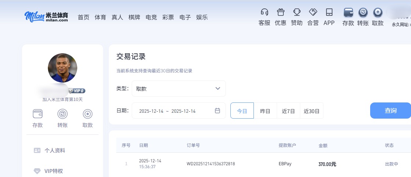The height and width of the screenshot is (177, 411).
Task: Click the profile avatar photo
Action: coord(63,68)
